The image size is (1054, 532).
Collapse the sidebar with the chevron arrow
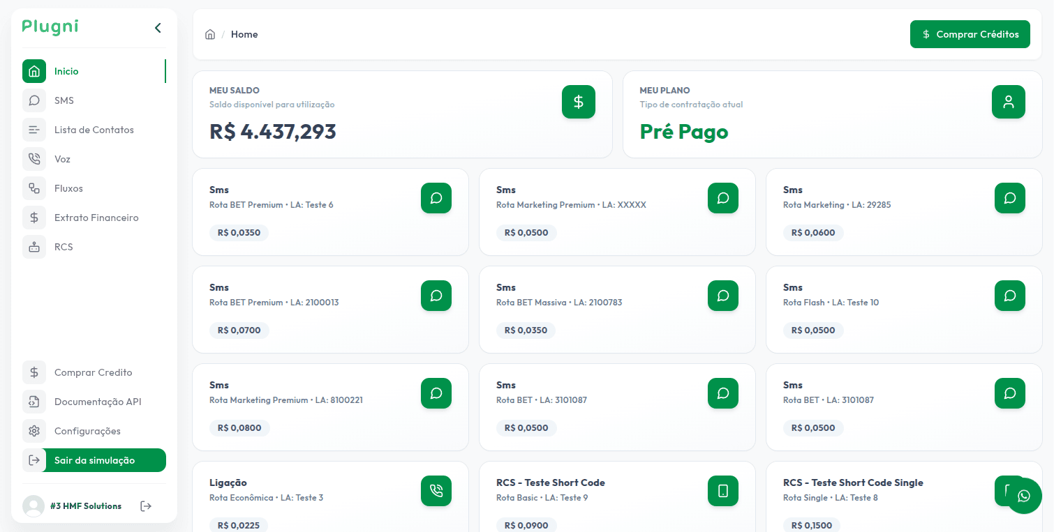click(x=158, y=28)
